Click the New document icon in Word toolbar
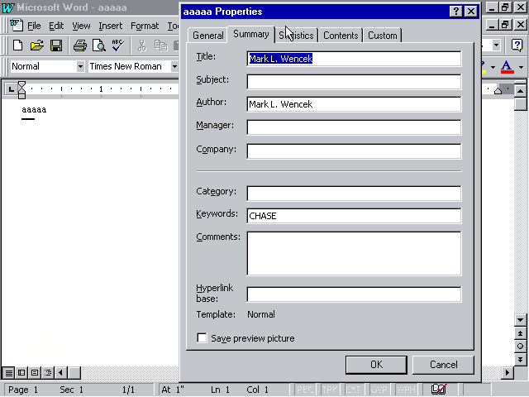This screenshot has height=397, width=529. coord(17,45)
